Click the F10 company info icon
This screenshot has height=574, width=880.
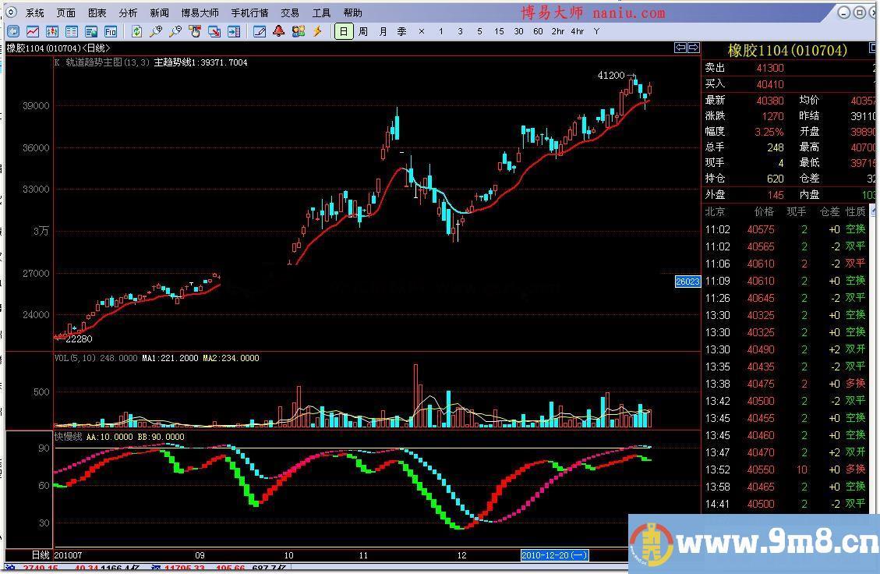[x=111, y=31]
